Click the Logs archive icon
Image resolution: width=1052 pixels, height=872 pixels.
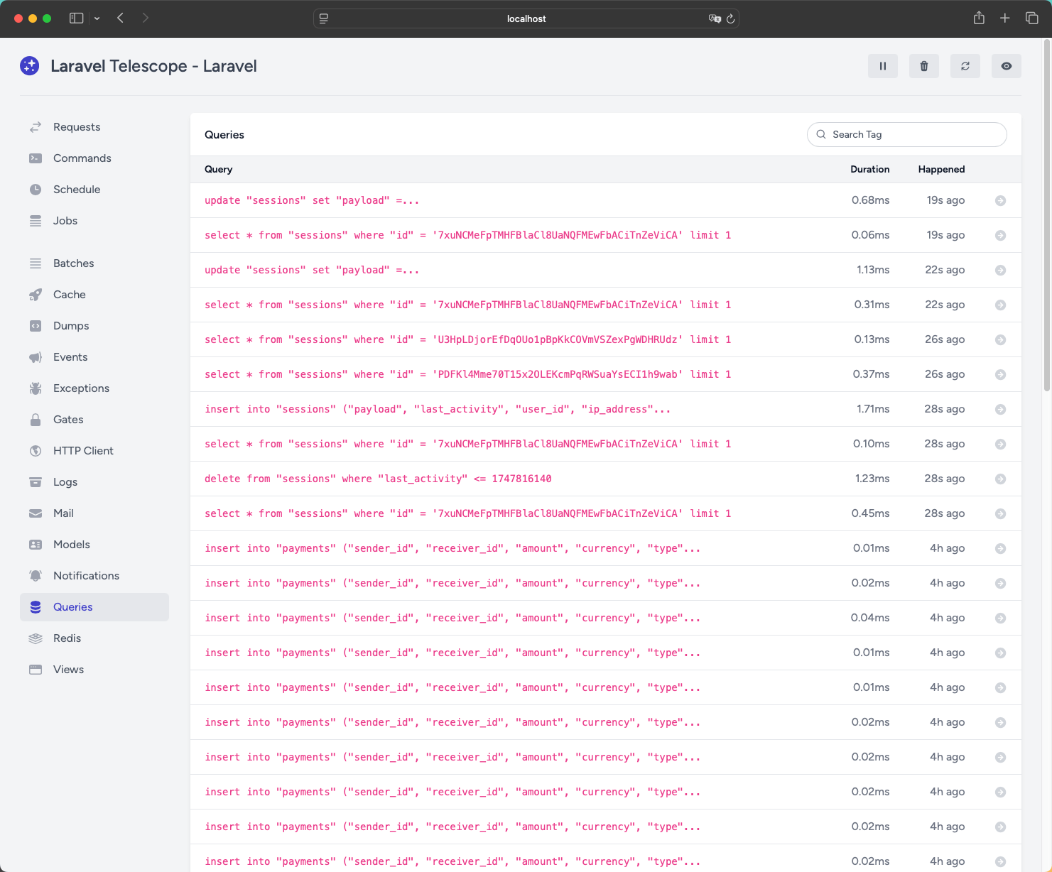(36, 482)
